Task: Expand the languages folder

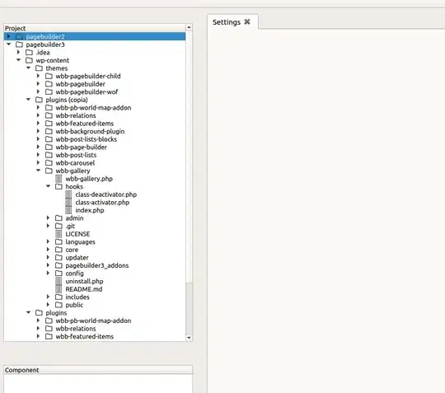Action: (x=49, y=241)
